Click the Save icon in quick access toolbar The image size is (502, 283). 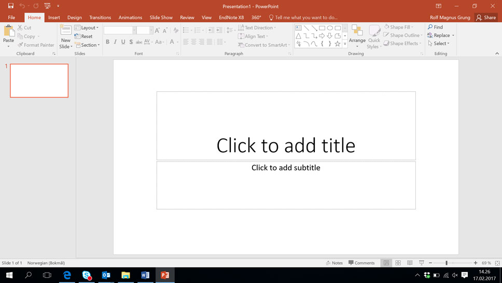(10, 6)
